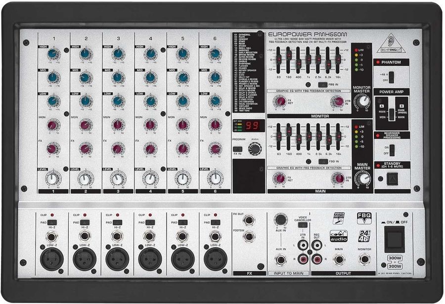This screenshot has width=445, height=304.
Task: Select channel 1 LOW-Z XLR input
Action: 51,259
